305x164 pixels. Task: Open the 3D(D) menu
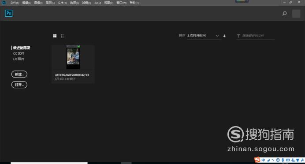98,3
